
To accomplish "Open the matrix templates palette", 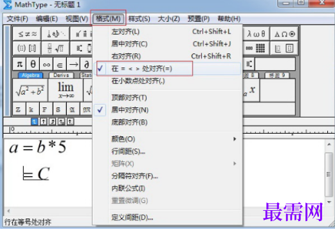I will point(256,48).
